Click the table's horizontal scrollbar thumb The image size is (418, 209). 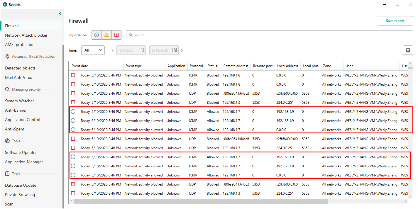(201, 201)
